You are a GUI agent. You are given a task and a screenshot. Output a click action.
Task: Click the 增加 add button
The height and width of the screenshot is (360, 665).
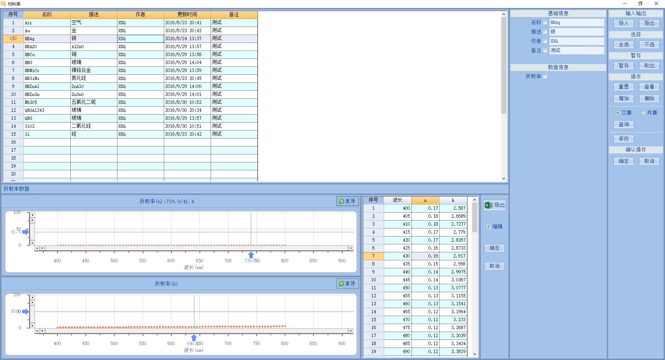click(624, 99)
